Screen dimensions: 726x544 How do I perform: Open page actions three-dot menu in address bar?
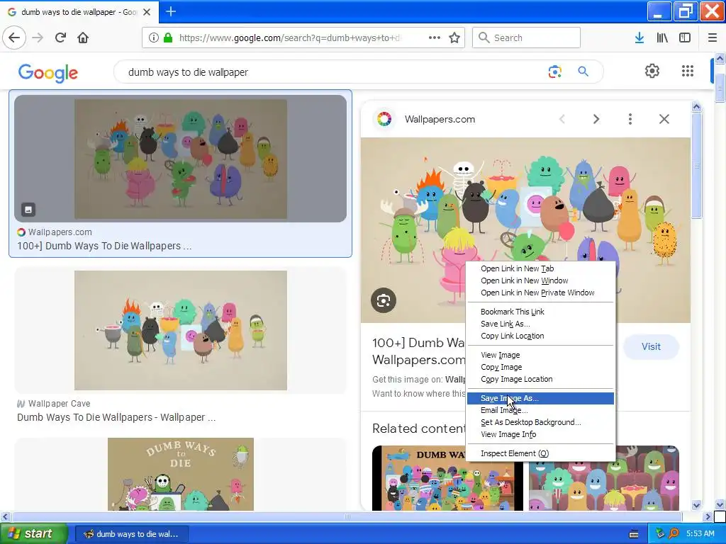[435, 38]
